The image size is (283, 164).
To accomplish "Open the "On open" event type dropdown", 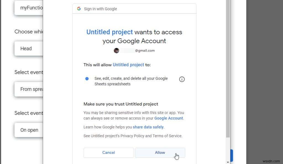I will (x=29, y=130).
